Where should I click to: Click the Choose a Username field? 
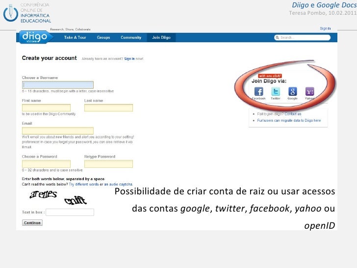(x=58, y=85)
